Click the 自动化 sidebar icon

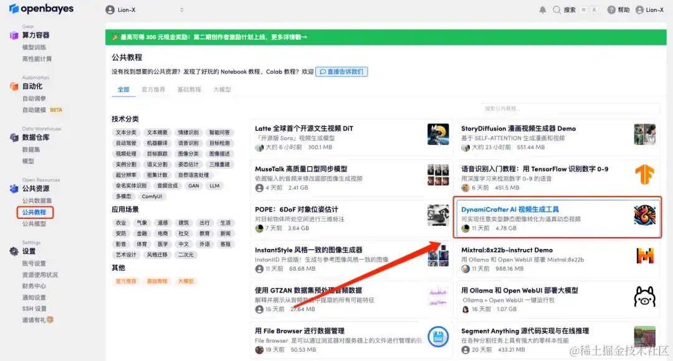coord(14,86)
